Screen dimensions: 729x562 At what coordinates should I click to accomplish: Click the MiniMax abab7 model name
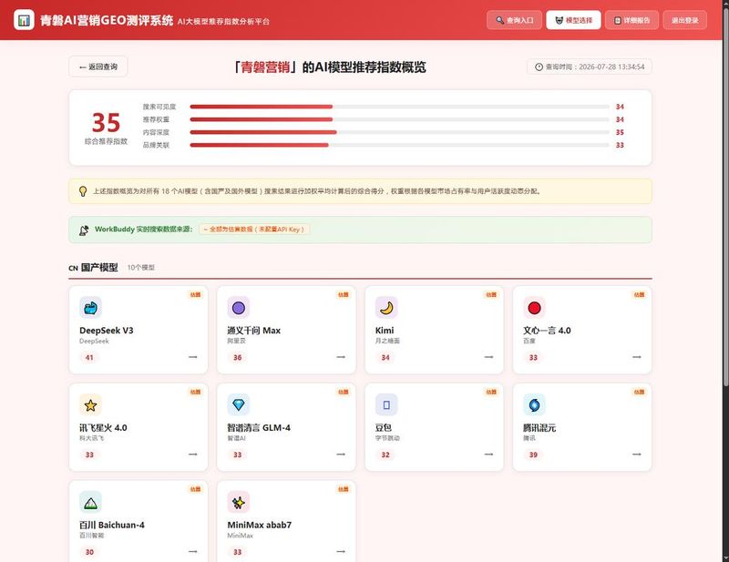click(260, 525)
